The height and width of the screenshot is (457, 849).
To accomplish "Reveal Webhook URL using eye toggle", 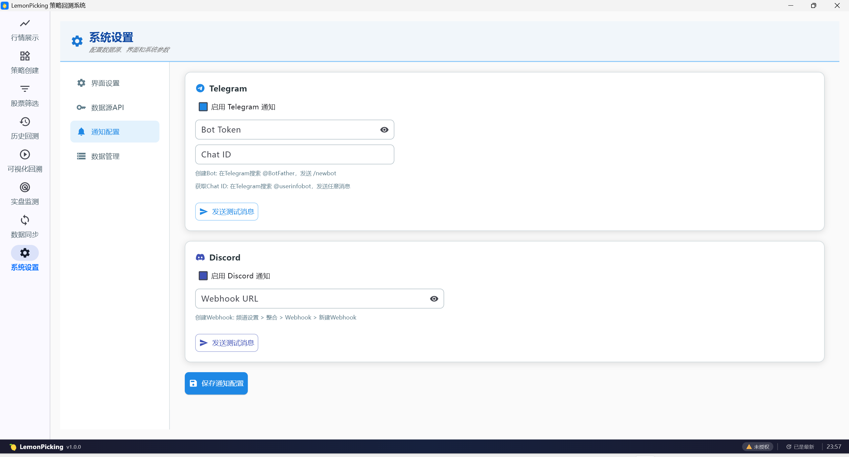I will coord(434,299).
